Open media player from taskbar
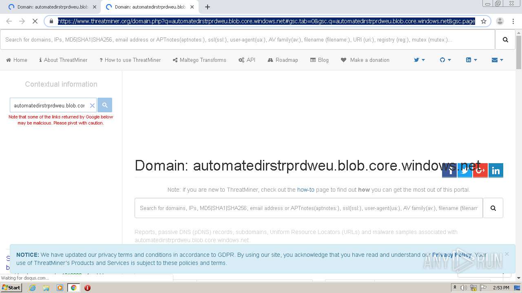This screenshot has width=522, height=293. pyautogui.click(x=60, y=288)
